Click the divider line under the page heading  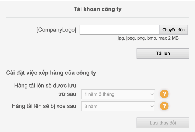click(98, 18)
